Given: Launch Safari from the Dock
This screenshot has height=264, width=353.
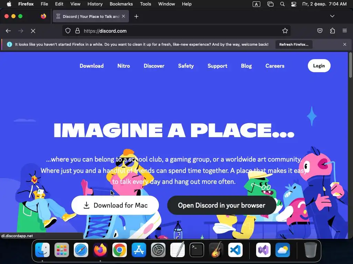Looking at the screenshot, I should [81, 250].
